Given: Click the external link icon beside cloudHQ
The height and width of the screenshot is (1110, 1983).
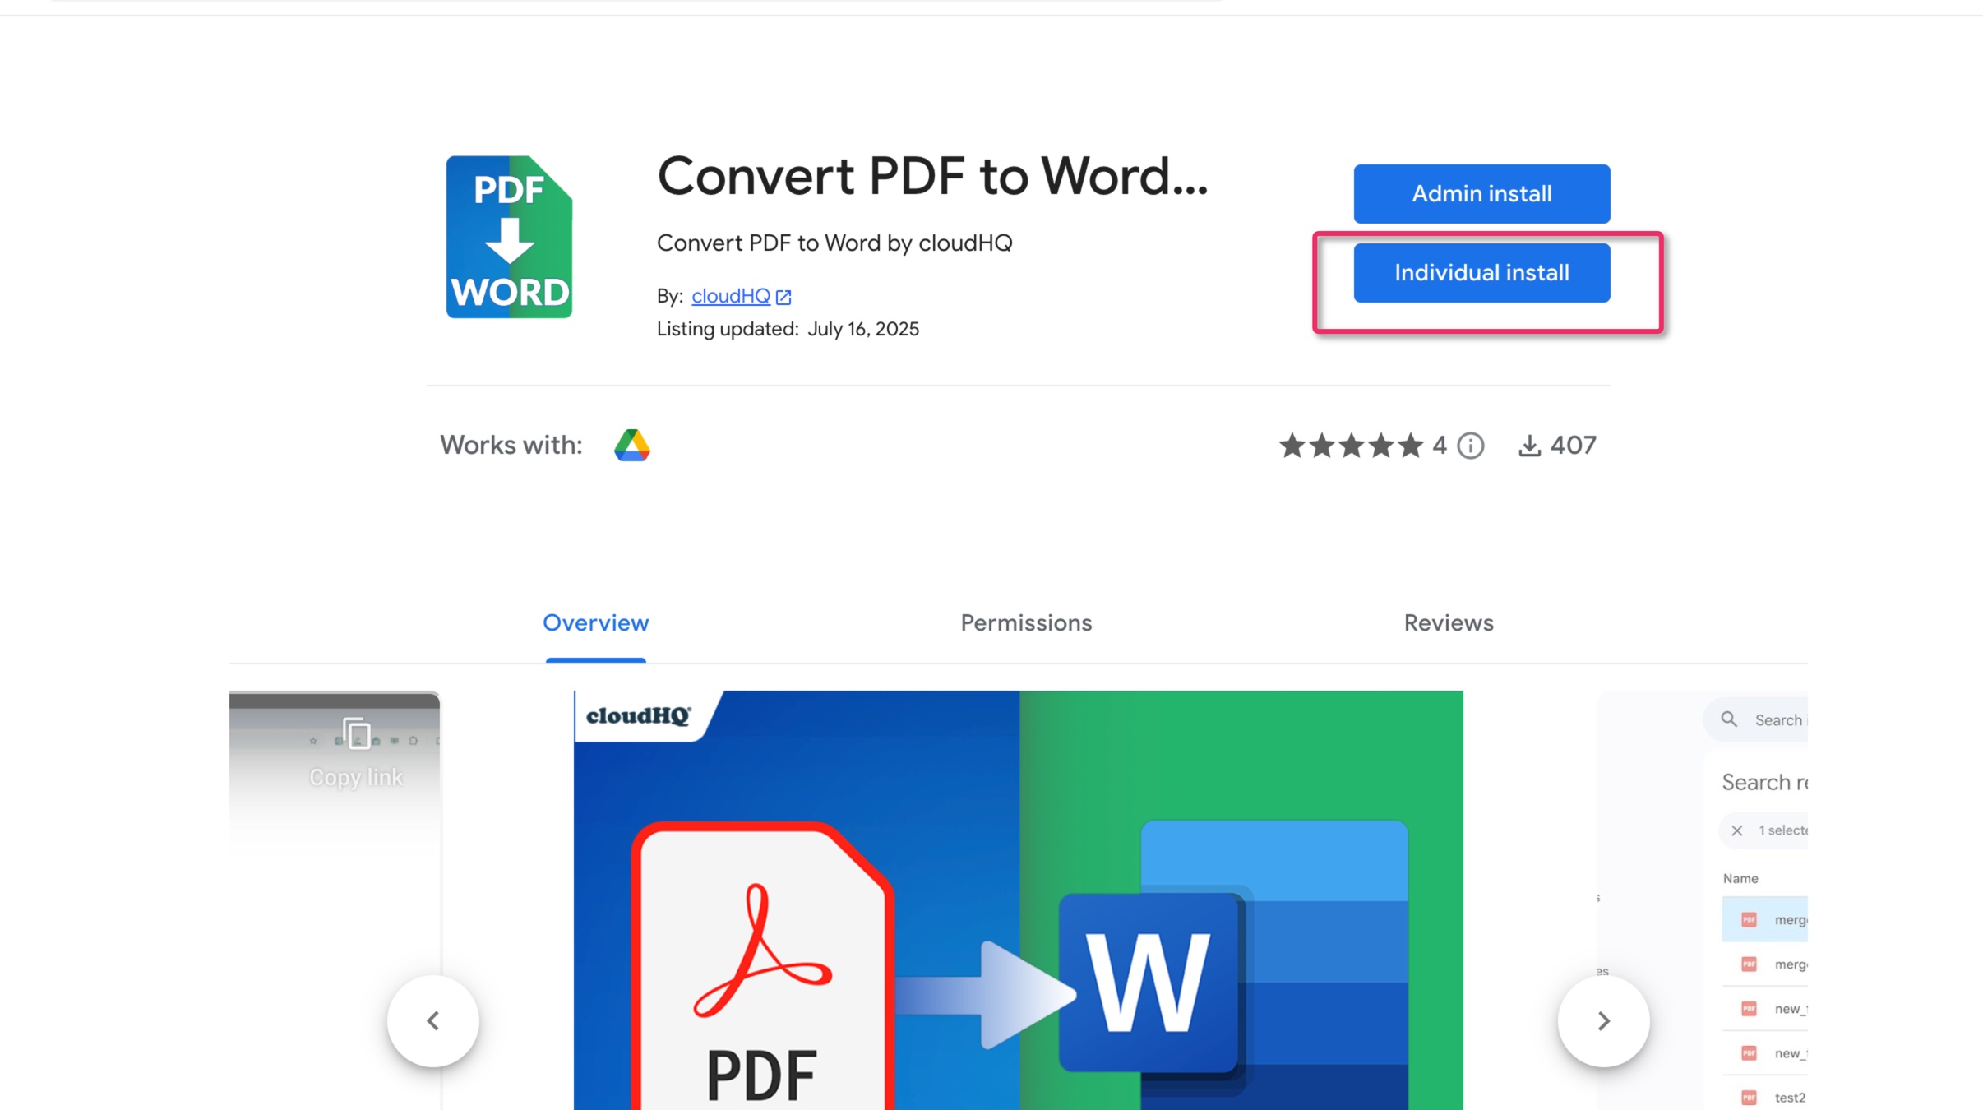Looking at the screenshot, I should click(783, 297).
